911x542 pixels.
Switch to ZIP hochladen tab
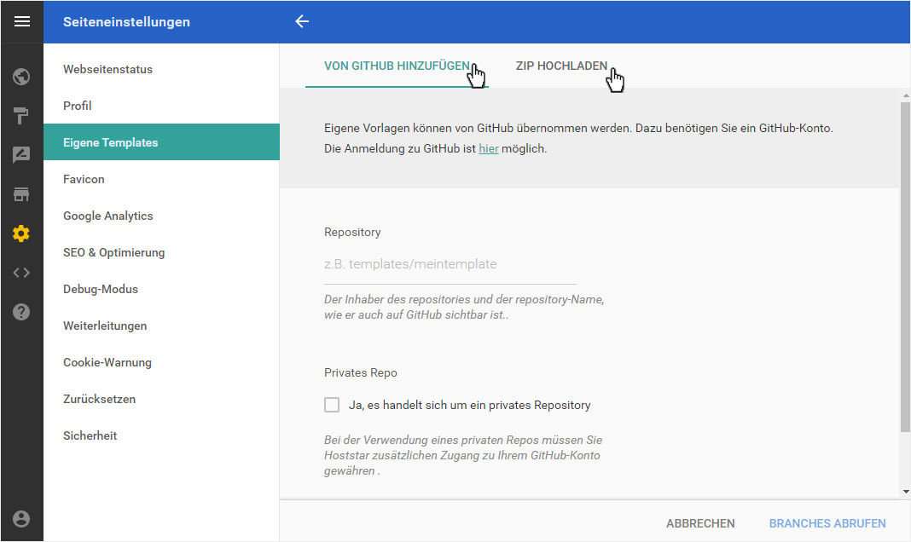pyautogui.click(x=561, y=66)
